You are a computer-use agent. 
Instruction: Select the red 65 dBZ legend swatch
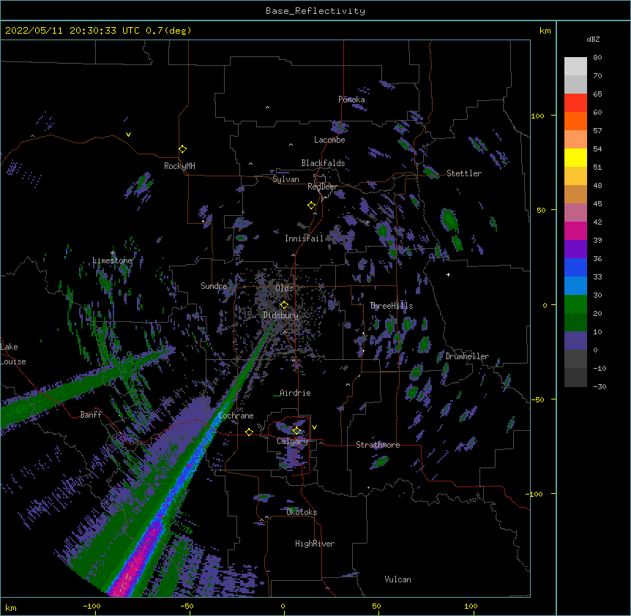[575, 103]
